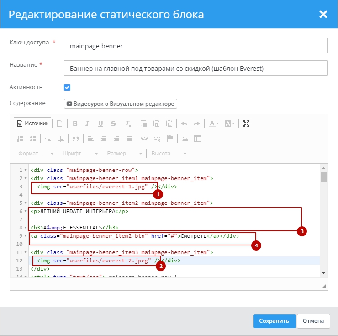The height and width of the screenshot is (336, 338).
Task: Click the numbered list icon
Action: tap(20, 138)
